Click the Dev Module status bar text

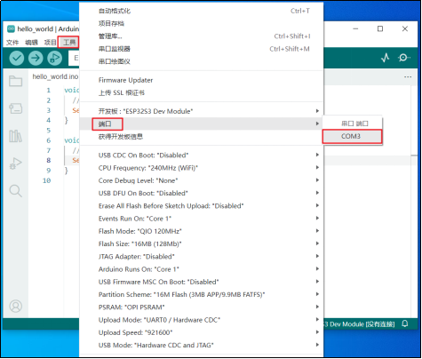(x=359, y=324)
